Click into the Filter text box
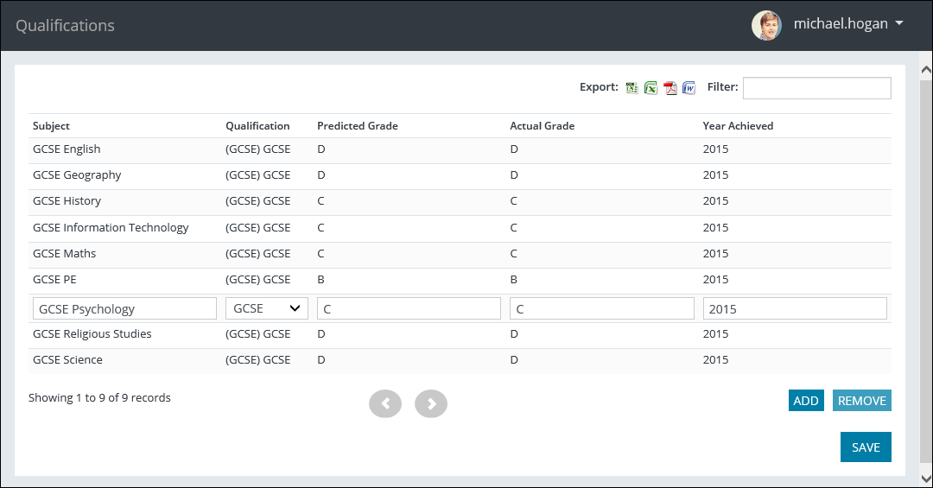 click(x=816, y=88)
